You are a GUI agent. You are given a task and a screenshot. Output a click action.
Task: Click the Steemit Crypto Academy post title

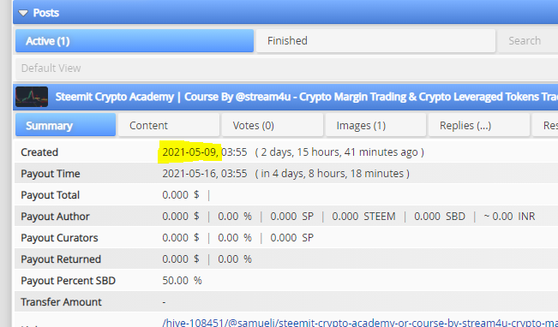pos(306,97)
